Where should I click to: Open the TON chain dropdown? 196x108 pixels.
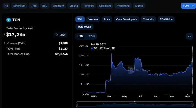tap(188, 6)
